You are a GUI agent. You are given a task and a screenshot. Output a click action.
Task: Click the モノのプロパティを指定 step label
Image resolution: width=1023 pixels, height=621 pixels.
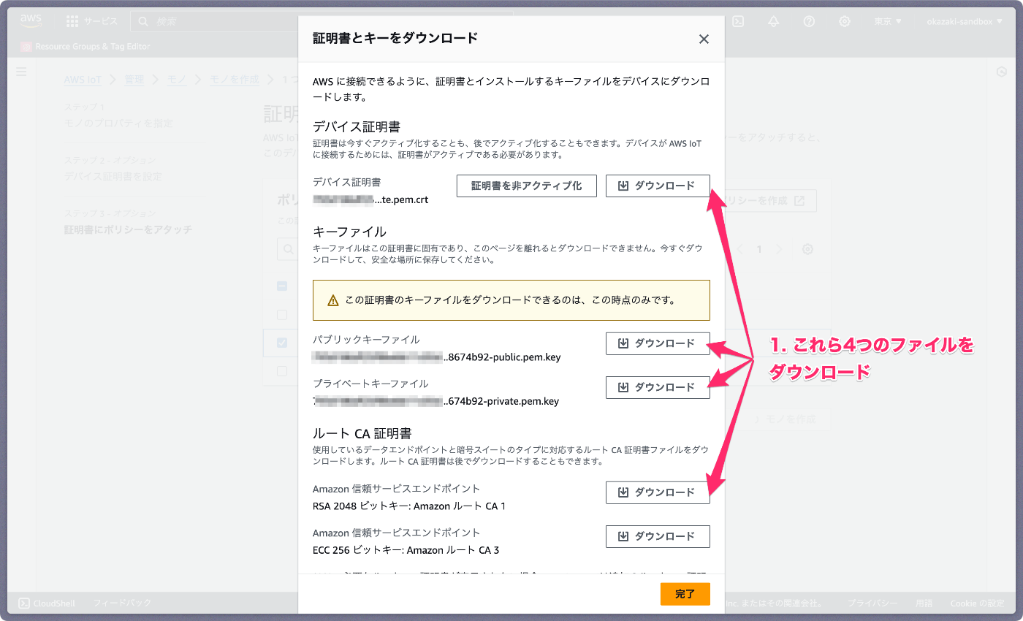click(x=118, y=123)
